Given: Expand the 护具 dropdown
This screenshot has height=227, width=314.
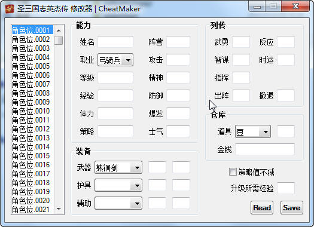Looking at the screenshot, I should tap(118, 185).
